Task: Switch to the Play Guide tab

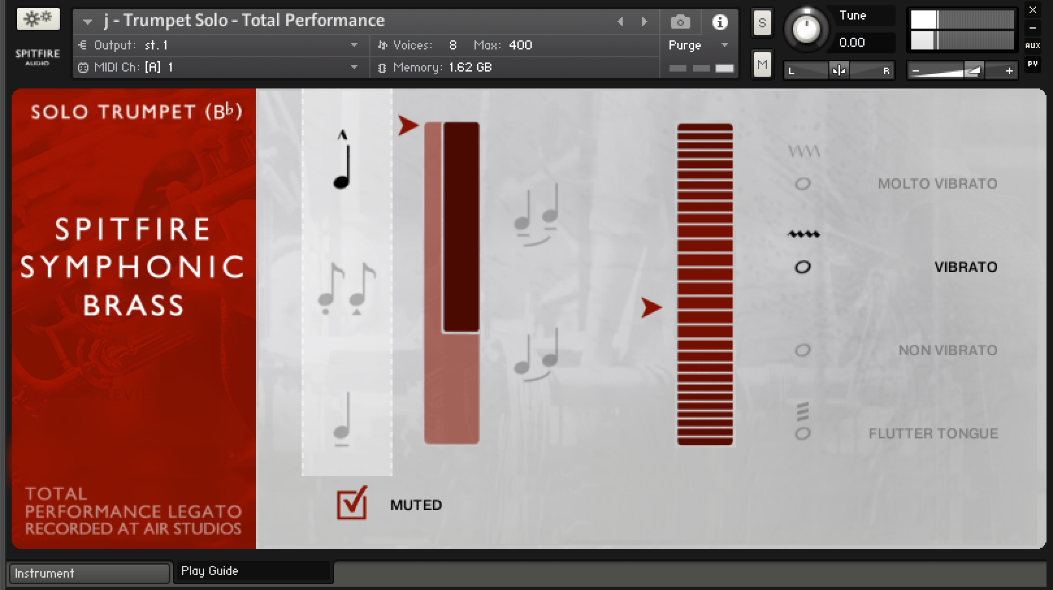Action: 253,571
